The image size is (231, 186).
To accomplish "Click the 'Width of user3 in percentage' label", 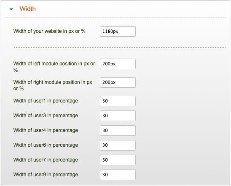I will point(46,116).
